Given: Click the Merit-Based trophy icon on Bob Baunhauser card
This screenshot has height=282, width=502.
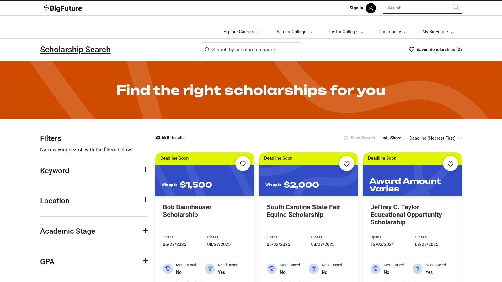Looking at the screenshot, I should click(168, 269).
